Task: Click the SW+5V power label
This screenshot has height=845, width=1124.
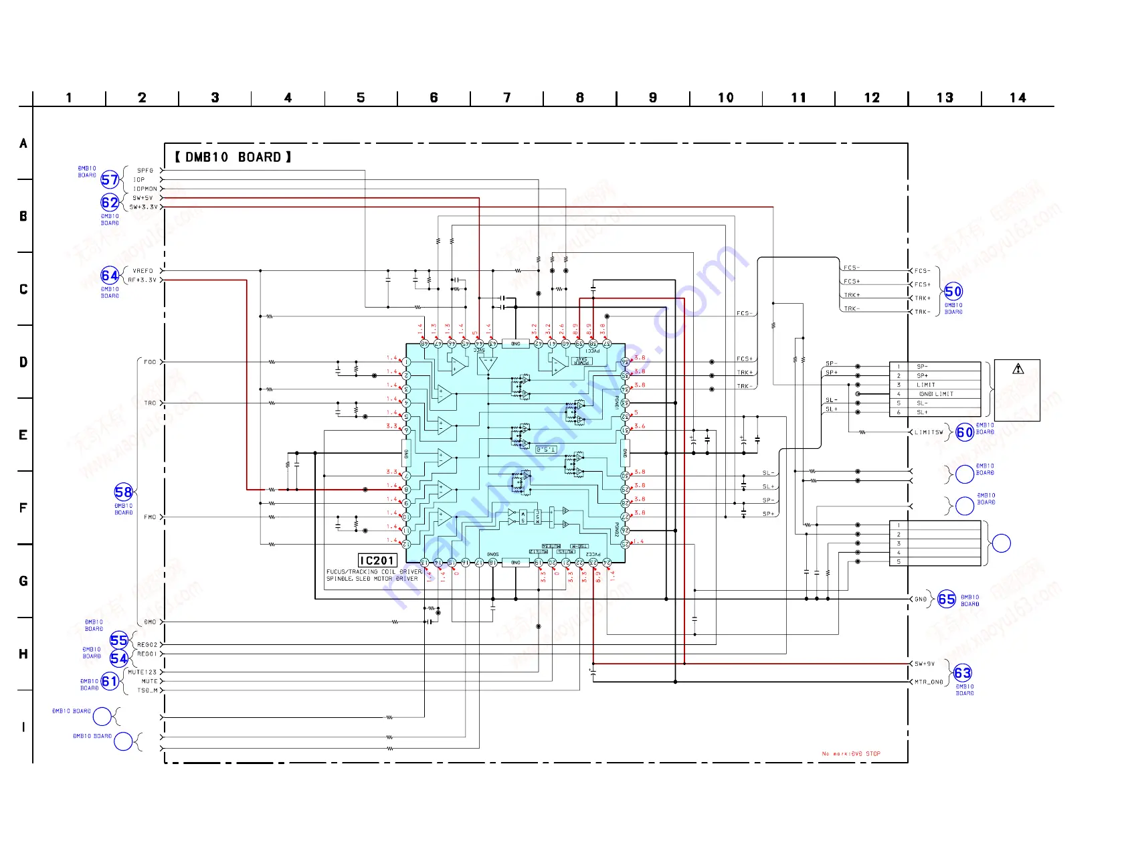Action: (143, 198)
